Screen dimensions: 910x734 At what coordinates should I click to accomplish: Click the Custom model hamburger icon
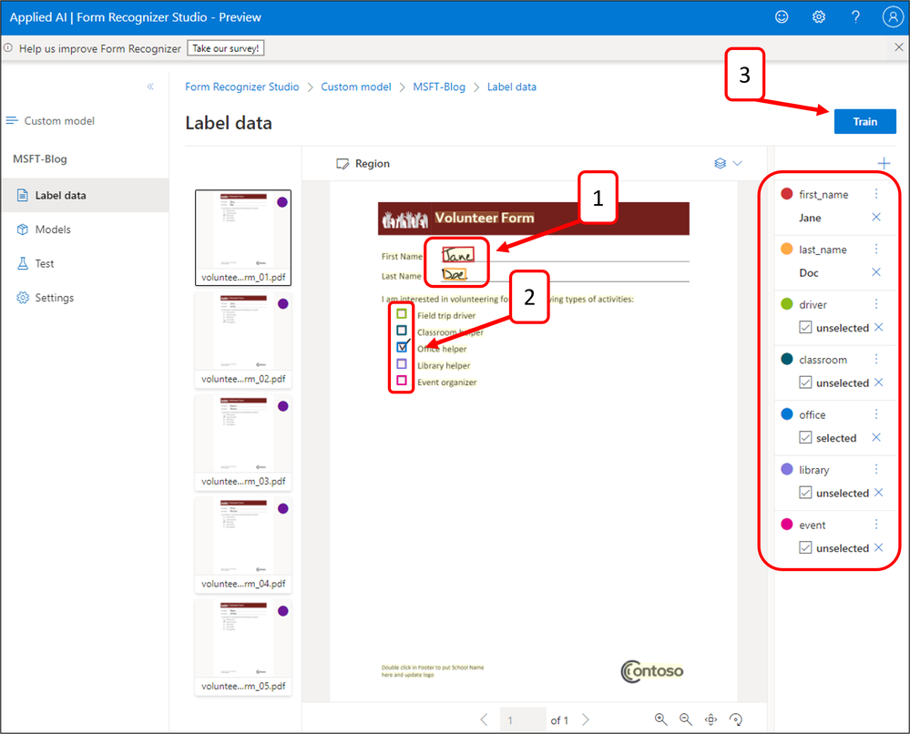click(x=12, y=121)
